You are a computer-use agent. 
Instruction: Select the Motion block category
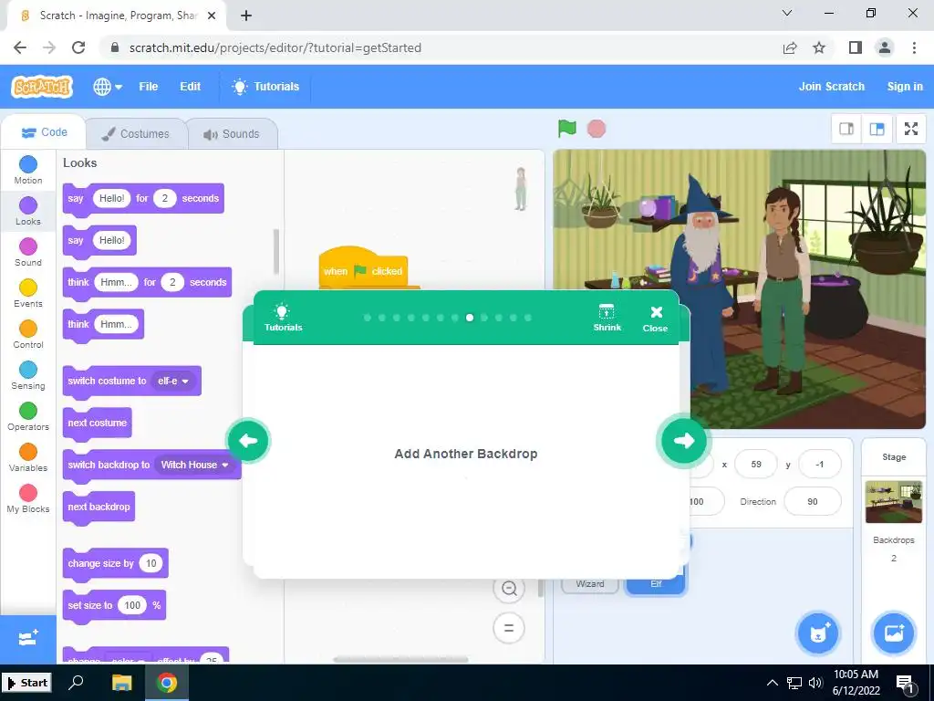pos(28,170)
